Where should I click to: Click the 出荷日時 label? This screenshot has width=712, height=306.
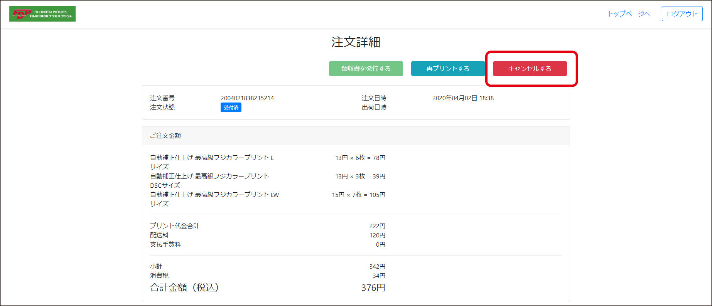tap(374, 108)
